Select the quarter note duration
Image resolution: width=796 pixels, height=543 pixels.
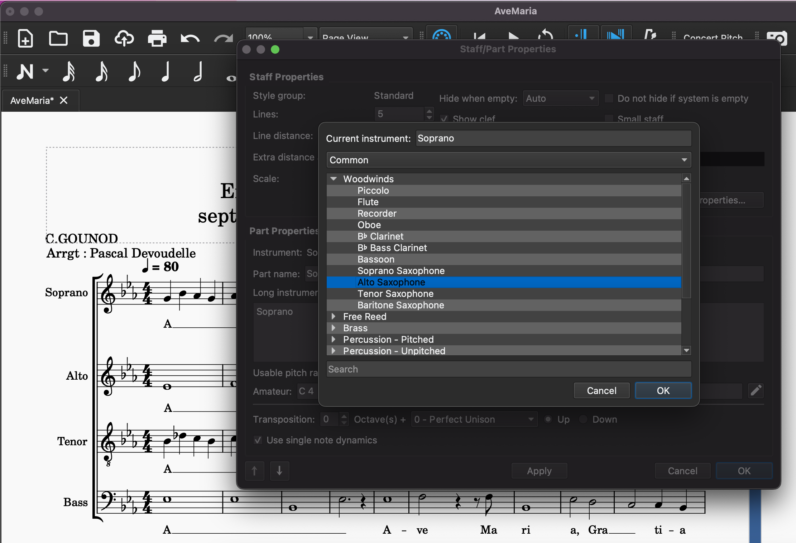coord(166,71)
